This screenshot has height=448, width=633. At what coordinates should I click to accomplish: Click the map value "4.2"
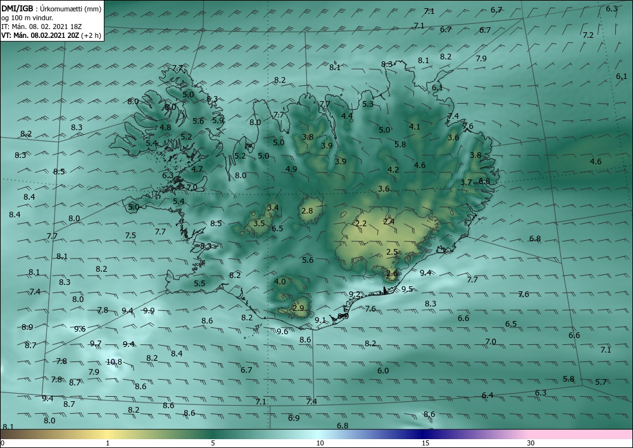click(x=393, y=169)
